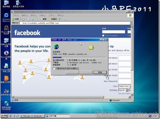The image size is (160, 119).
Task: Click the Refresh icon in IE toolbar
Action: coord(33,19)
